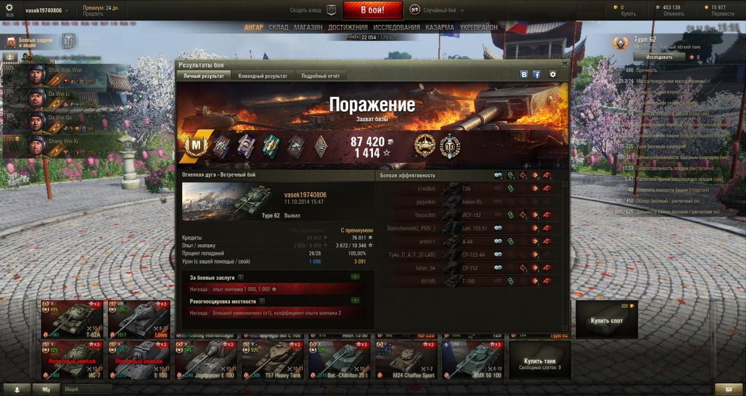The image size is (746, 396).
Task: Select the spotted-enemies binoculars column icon
Action: [499, 175]
